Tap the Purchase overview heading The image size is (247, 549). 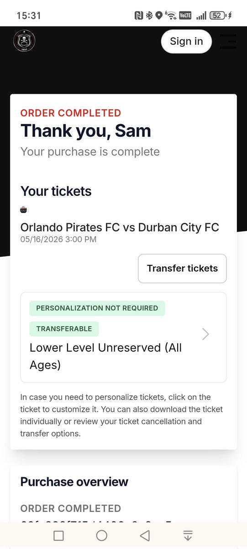click(74, 482)
